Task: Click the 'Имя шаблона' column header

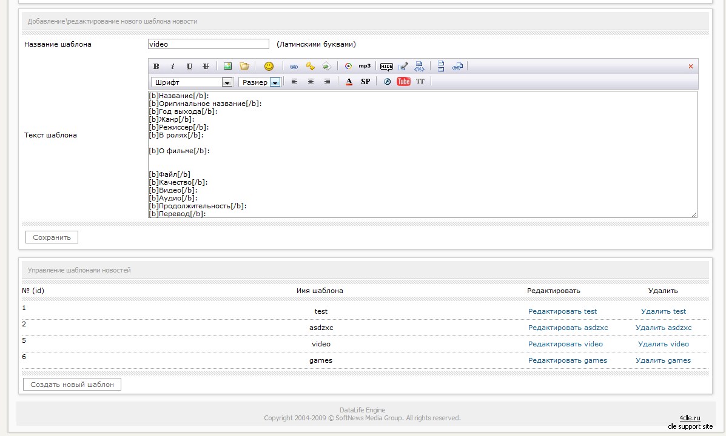Action: click(x=320, y=291)
